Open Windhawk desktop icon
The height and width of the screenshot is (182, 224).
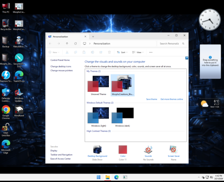19,111
